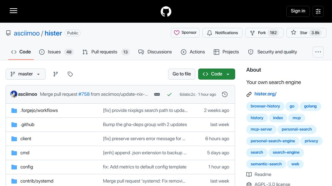Expand the green Code dropdown arrow
The height and width of the screenshot is (186, 332).
click(x=228, y=74)
